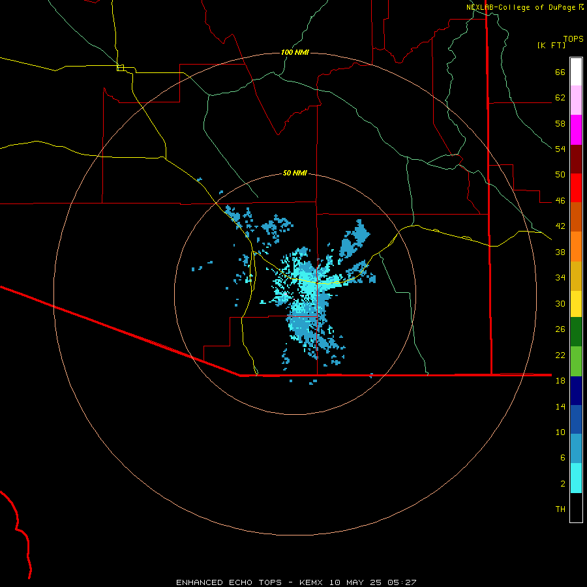Image resolution: width=587 pixels, height=587 pixels.
Task: Click the "30" legend value
Action: 560,303
